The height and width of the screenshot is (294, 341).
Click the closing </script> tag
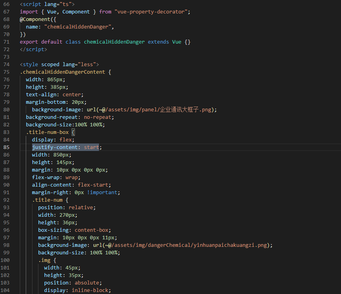[33, 50]
